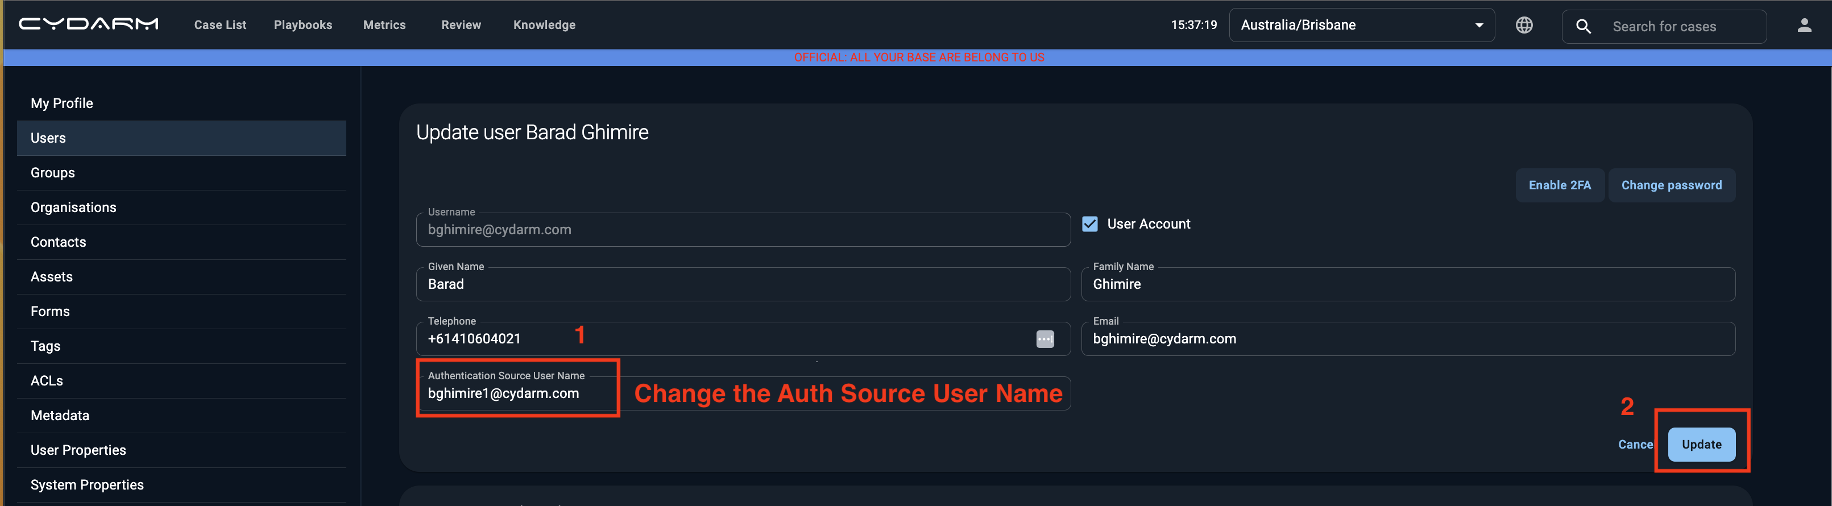Open Contacts in sidebar

coord(181,242)
